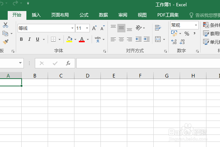Image resolution: width=220 pixels, height=147 pixels.
Task: Toggle middle vertical alignment
Action: click(121, 28)
